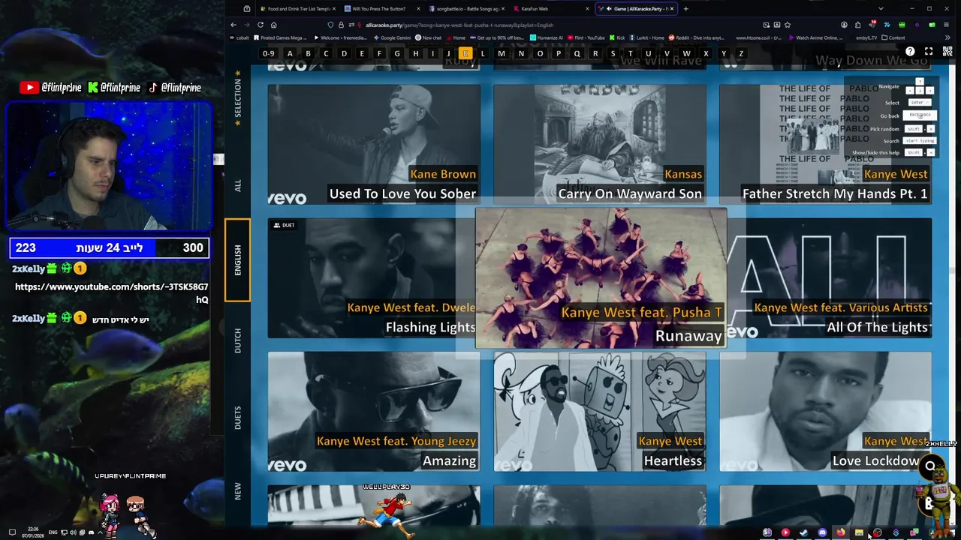Select the DUTCH playlist category

pos(237,341)
